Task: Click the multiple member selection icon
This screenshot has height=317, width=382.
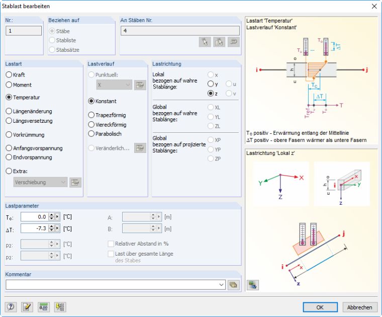Action: pos(219,42)
